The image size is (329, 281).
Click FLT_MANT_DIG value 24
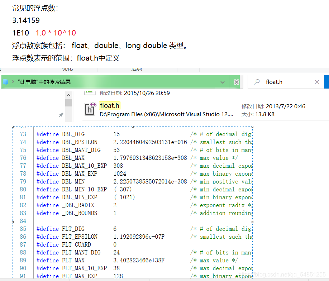(116, 252)
